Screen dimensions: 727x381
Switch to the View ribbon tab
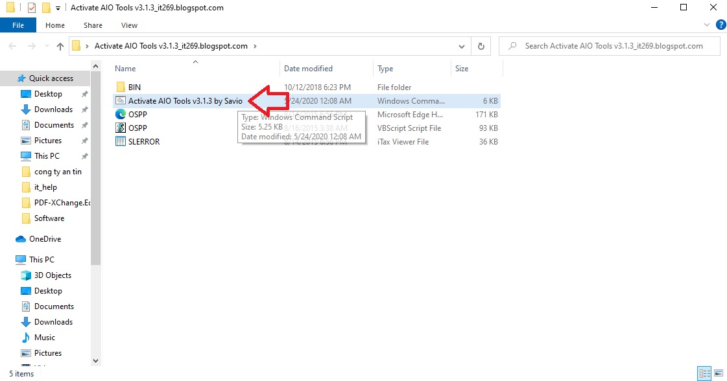pyautogui.click(x=128, y=25)
